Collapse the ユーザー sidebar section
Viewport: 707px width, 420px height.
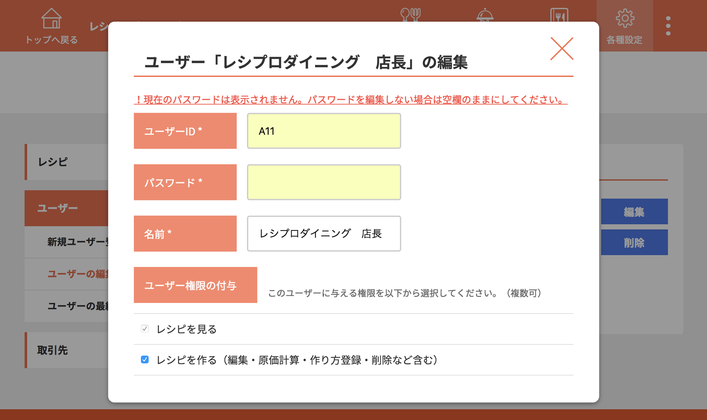click(x=66, y=208)
